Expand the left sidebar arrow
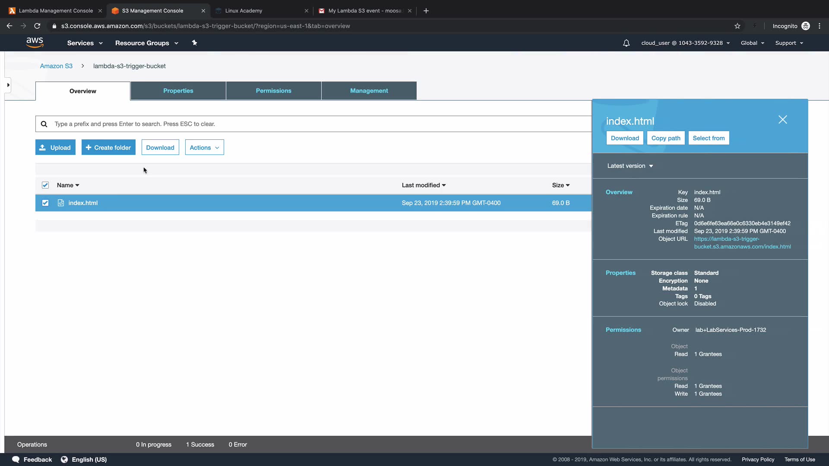 [8, 85]
